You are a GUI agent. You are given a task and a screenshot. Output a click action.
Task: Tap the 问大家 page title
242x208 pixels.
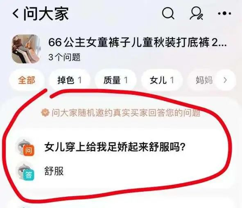pyautogui.click(x=46, y=13)
